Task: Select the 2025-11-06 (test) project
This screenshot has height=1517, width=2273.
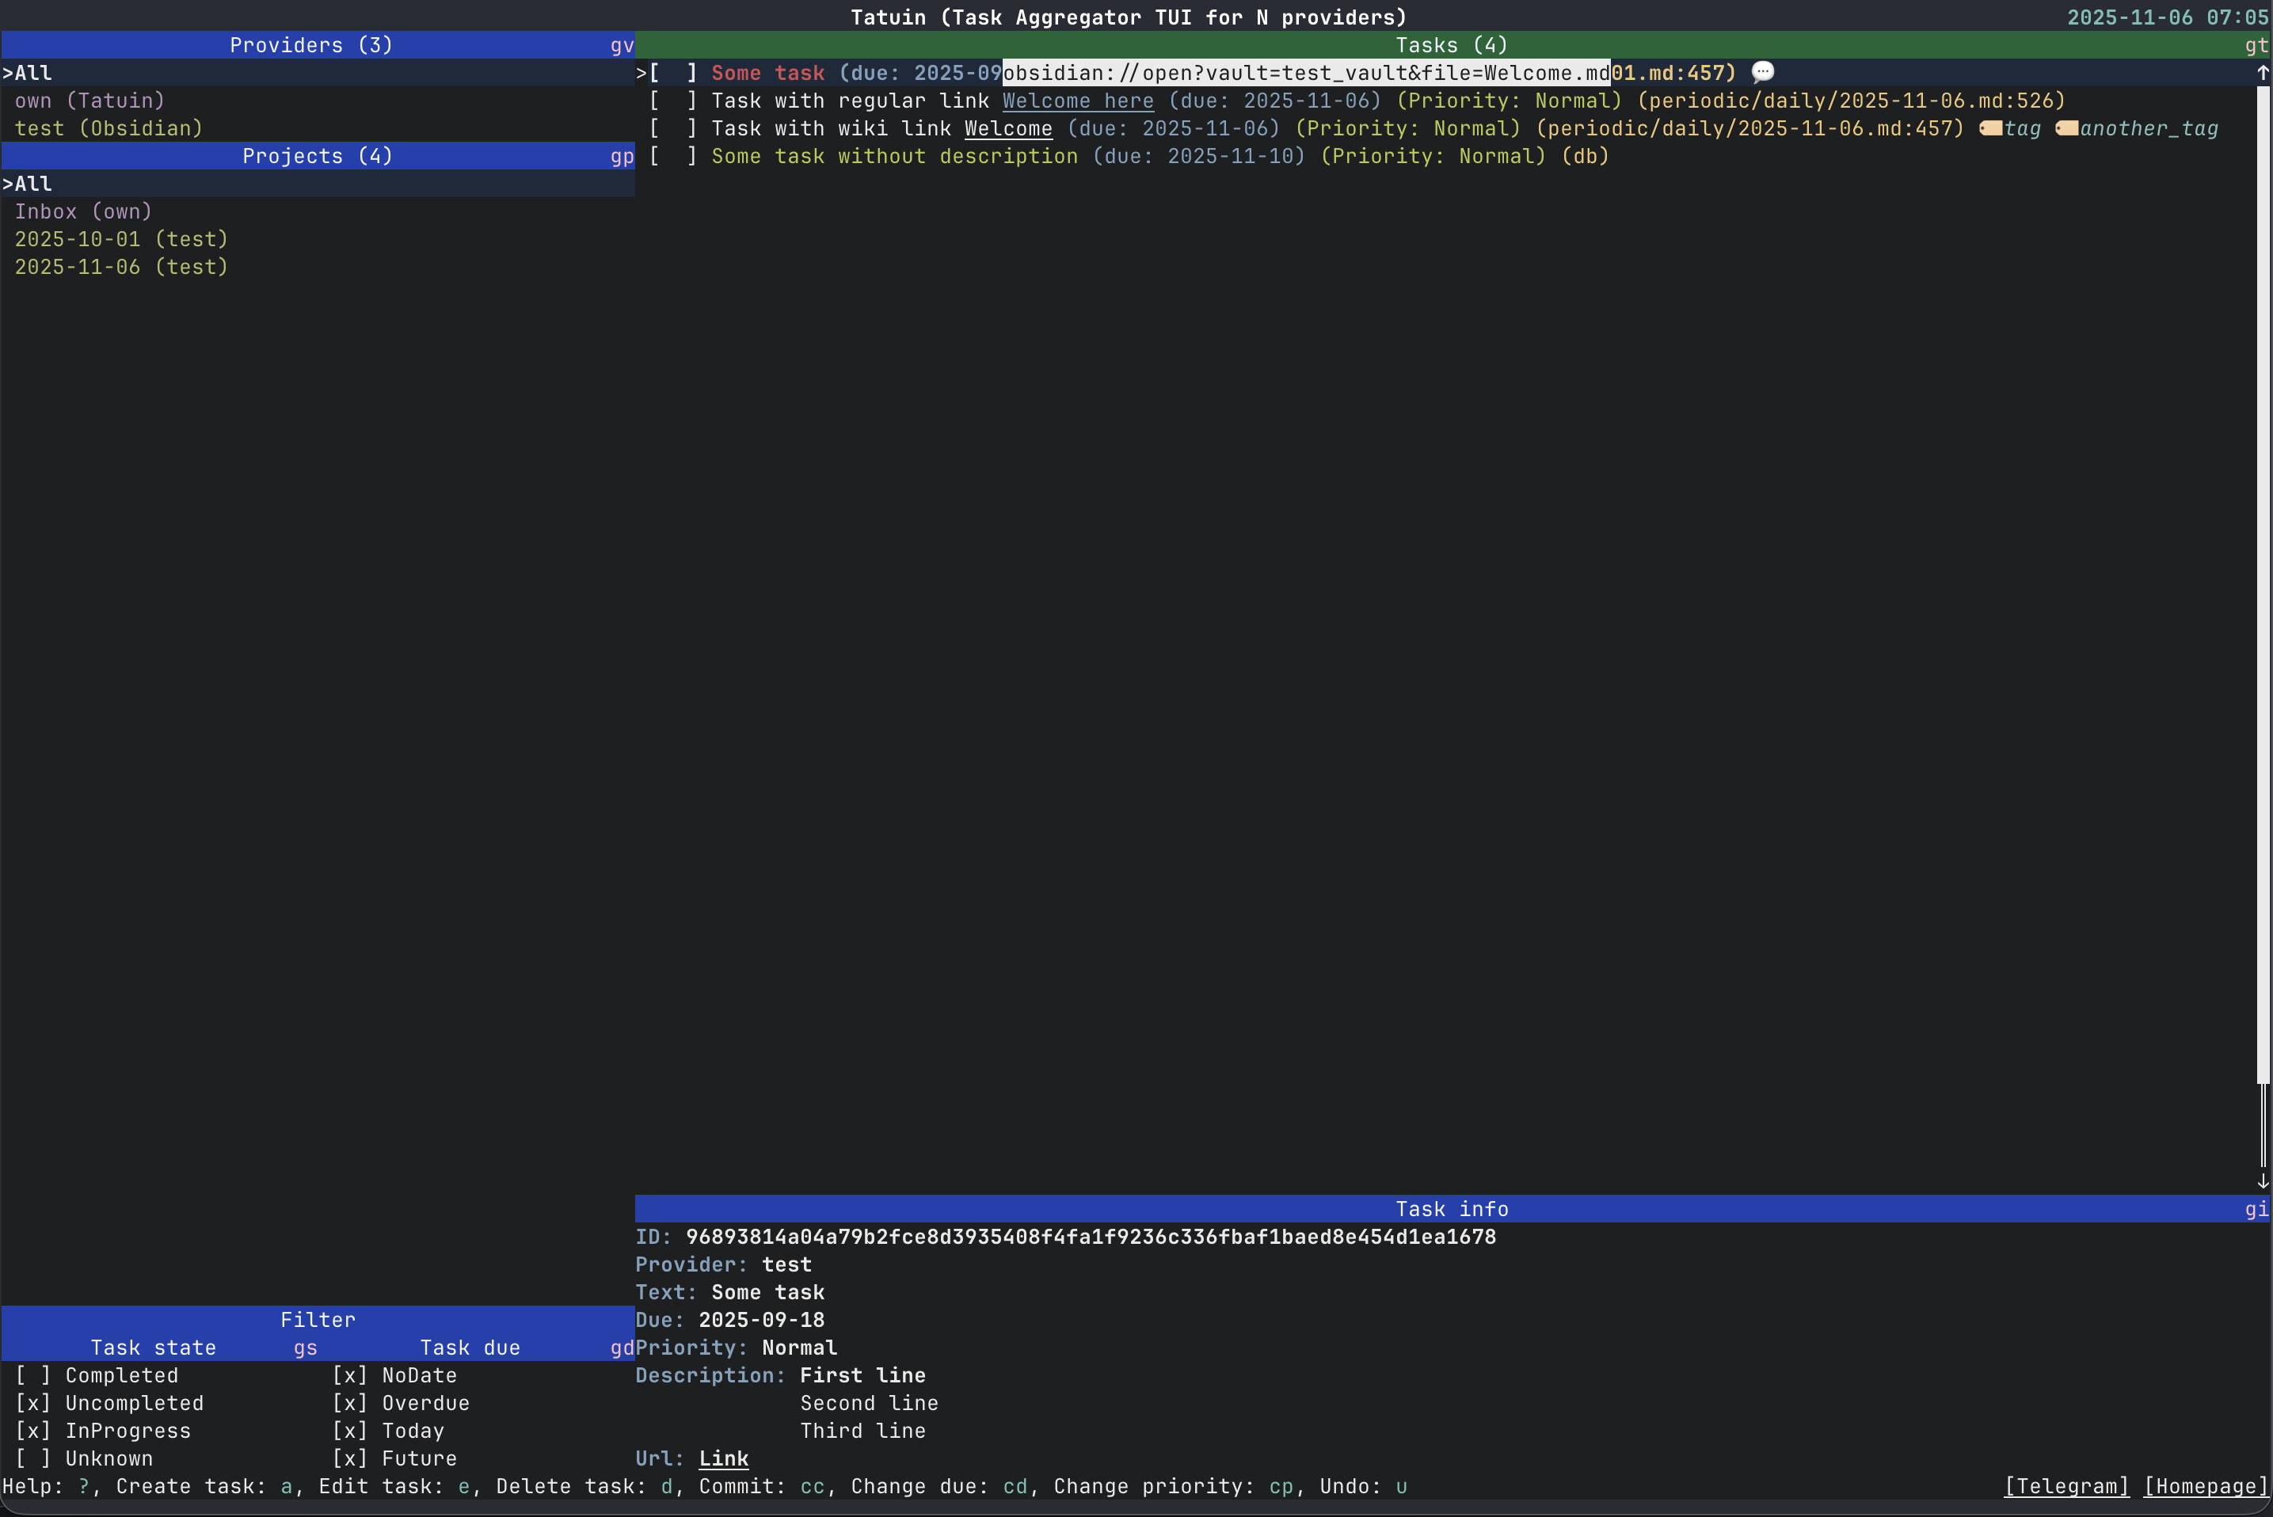Action: click(121, 267)
